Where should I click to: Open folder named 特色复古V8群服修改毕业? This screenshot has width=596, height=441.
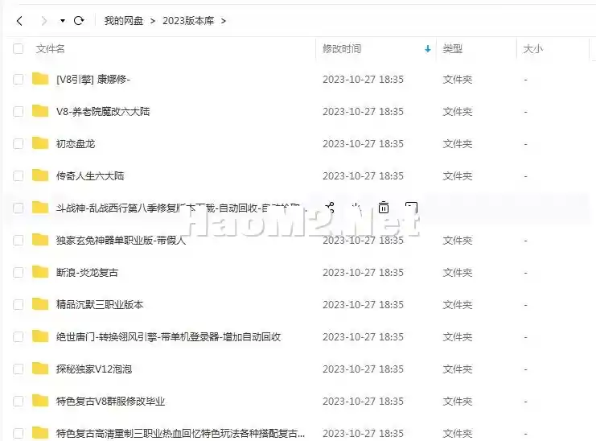[111, 401]
